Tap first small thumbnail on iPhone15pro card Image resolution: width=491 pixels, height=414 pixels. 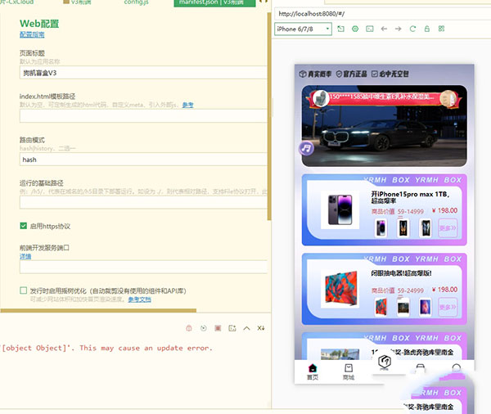[x=381, y=227]
